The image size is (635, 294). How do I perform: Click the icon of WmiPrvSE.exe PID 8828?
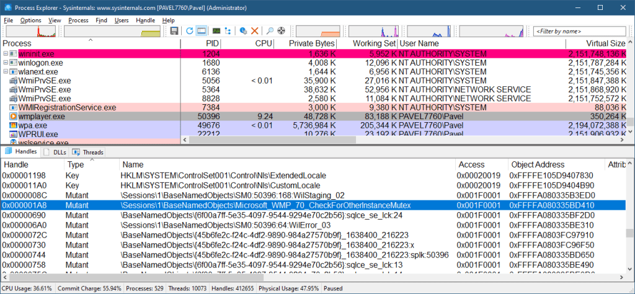(x=13, y=99)
